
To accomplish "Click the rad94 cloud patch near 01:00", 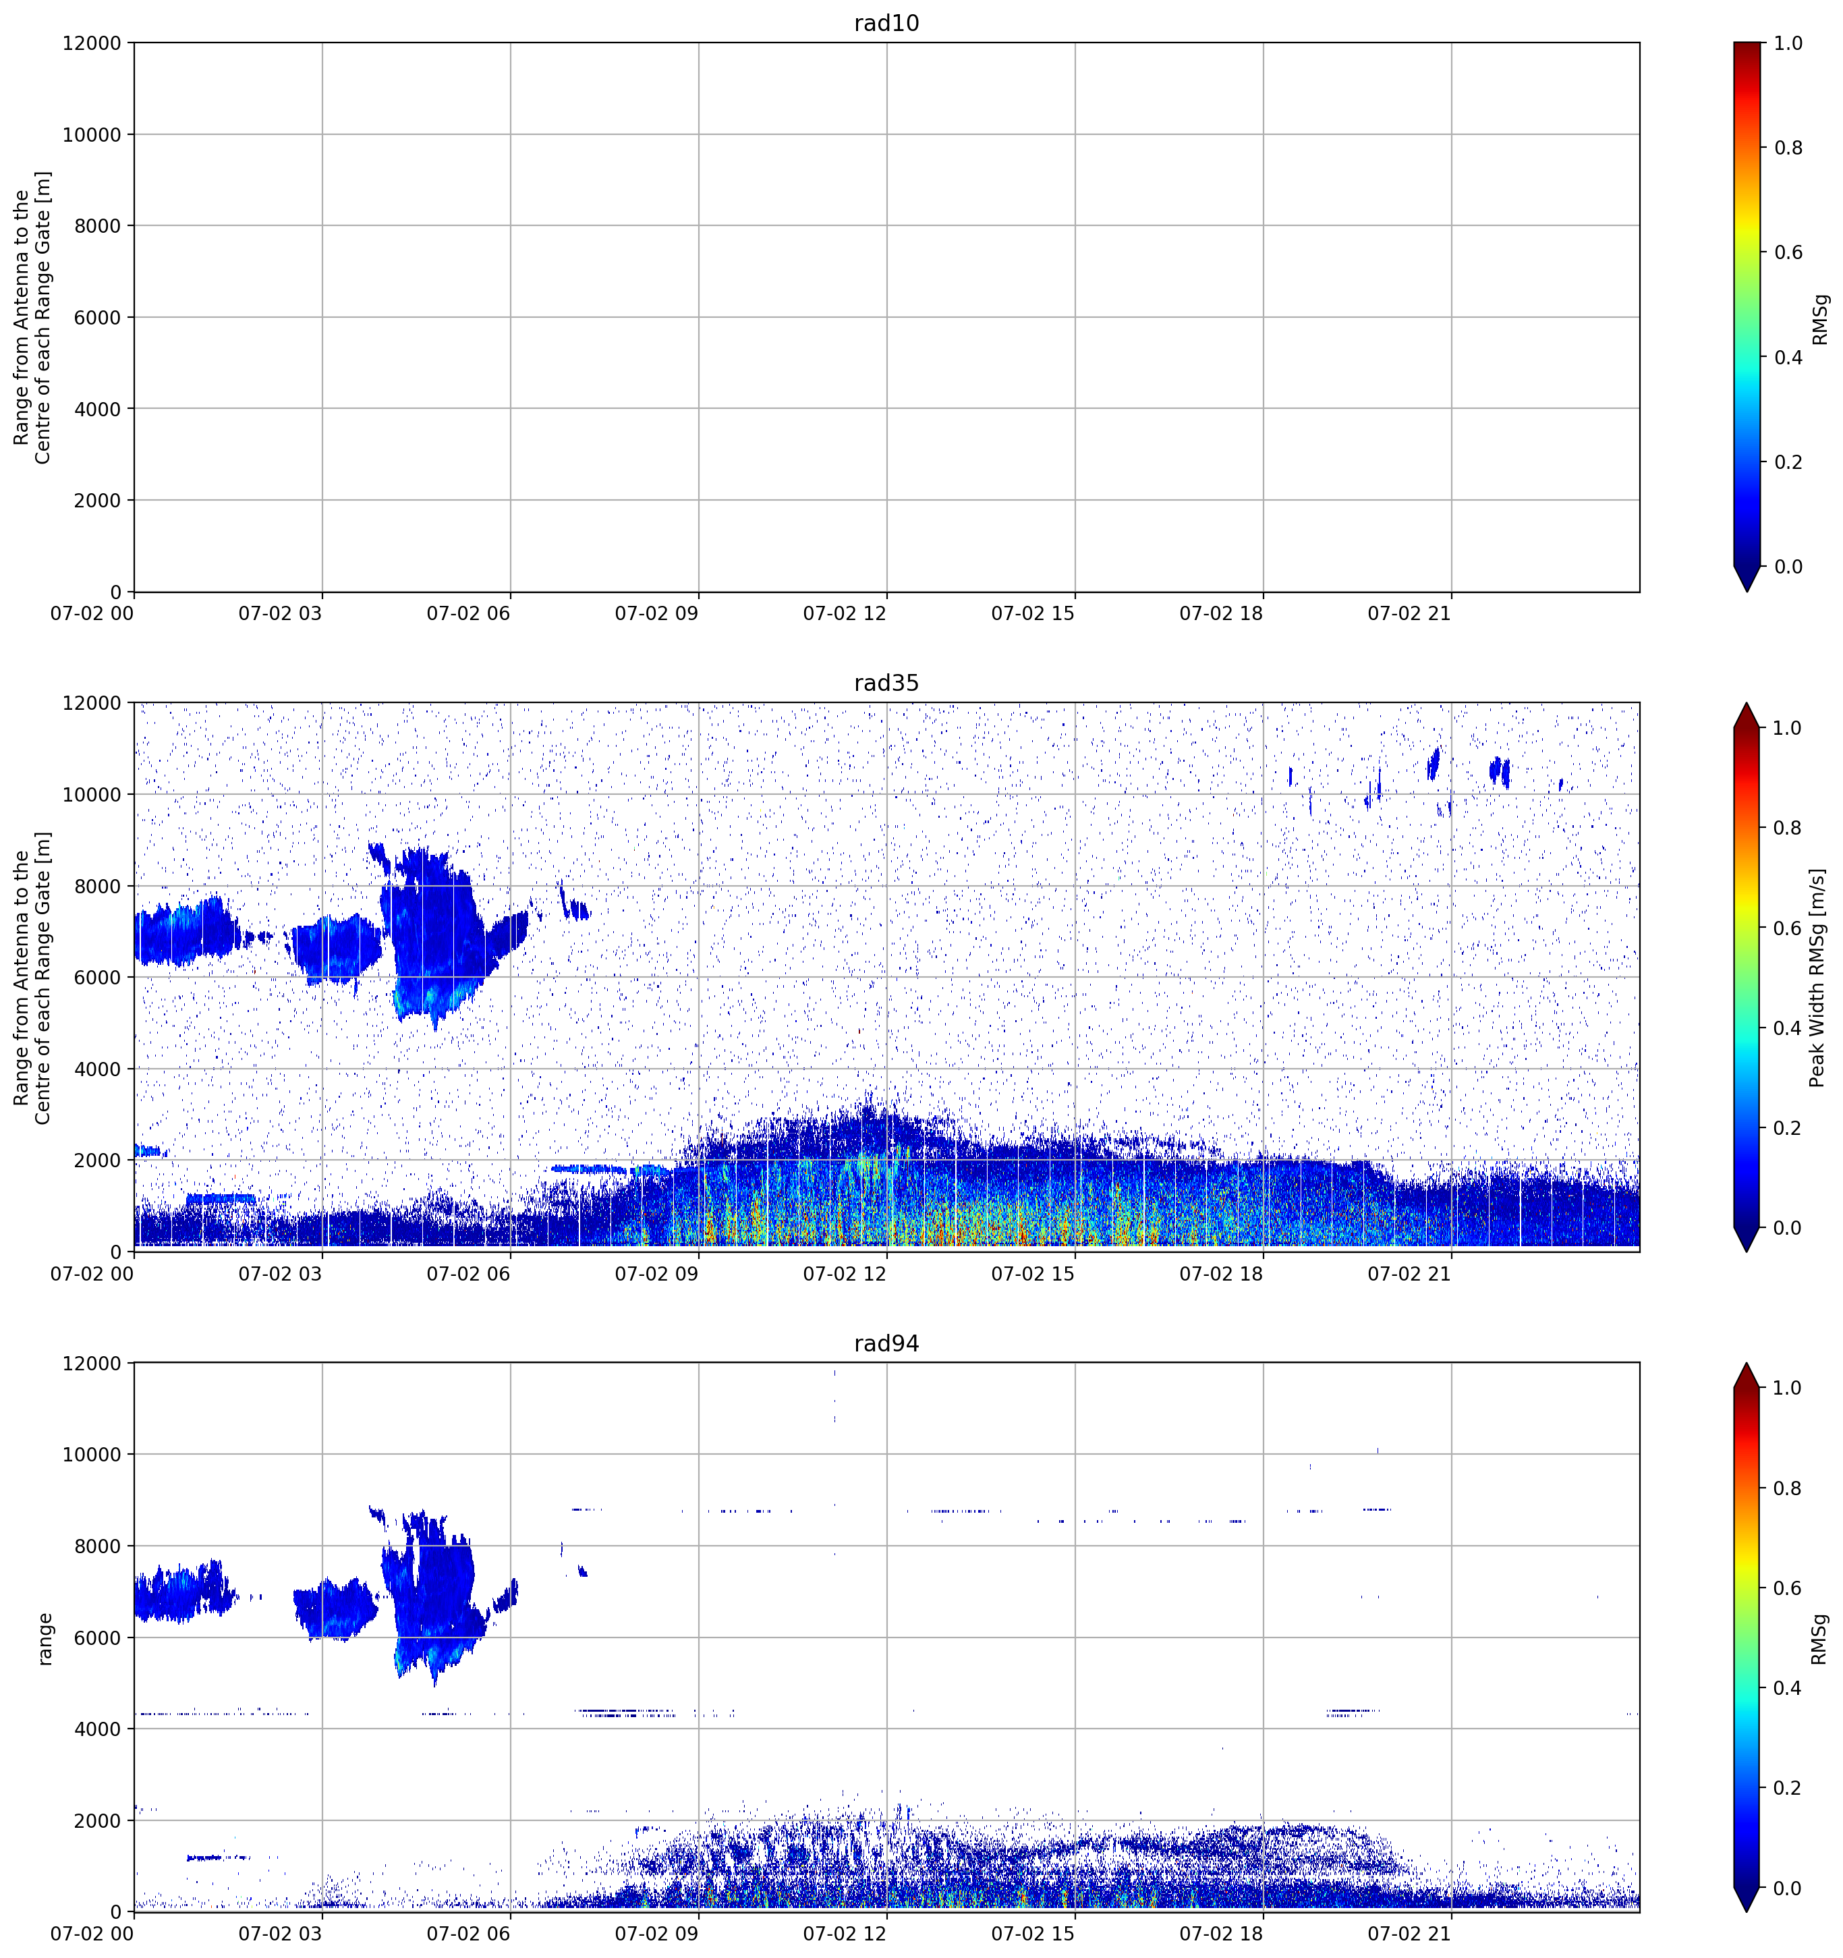I will point(185,1592).
